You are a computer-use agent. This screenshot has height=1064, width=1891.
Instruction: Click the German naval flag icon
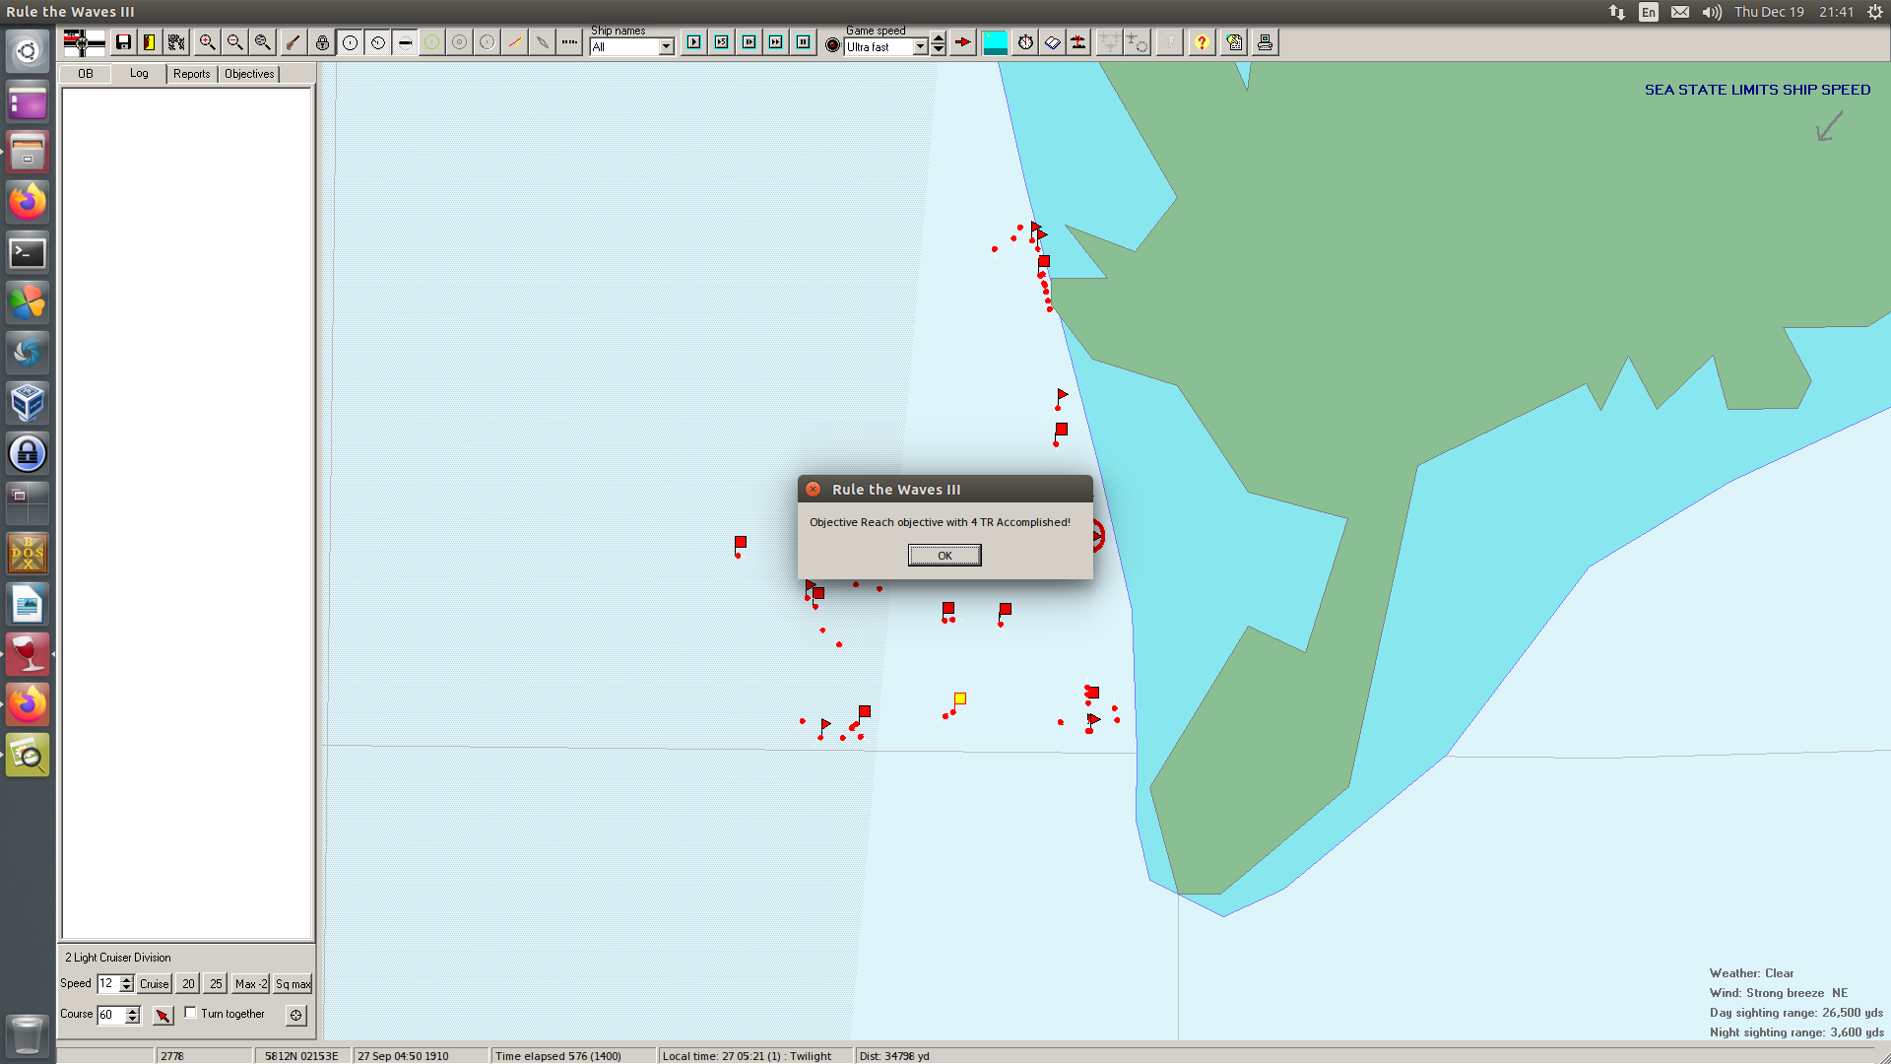(x=84, y=42)
